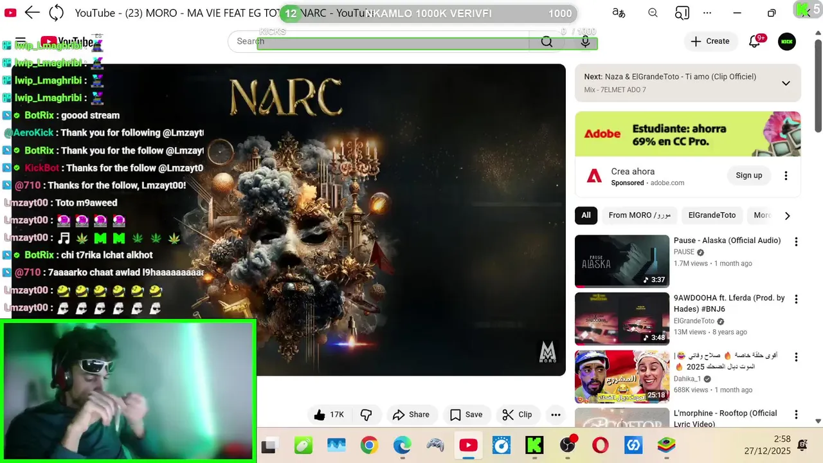Open options for 9AWDOOHA video
823x463 pixels.
(796, 299)
